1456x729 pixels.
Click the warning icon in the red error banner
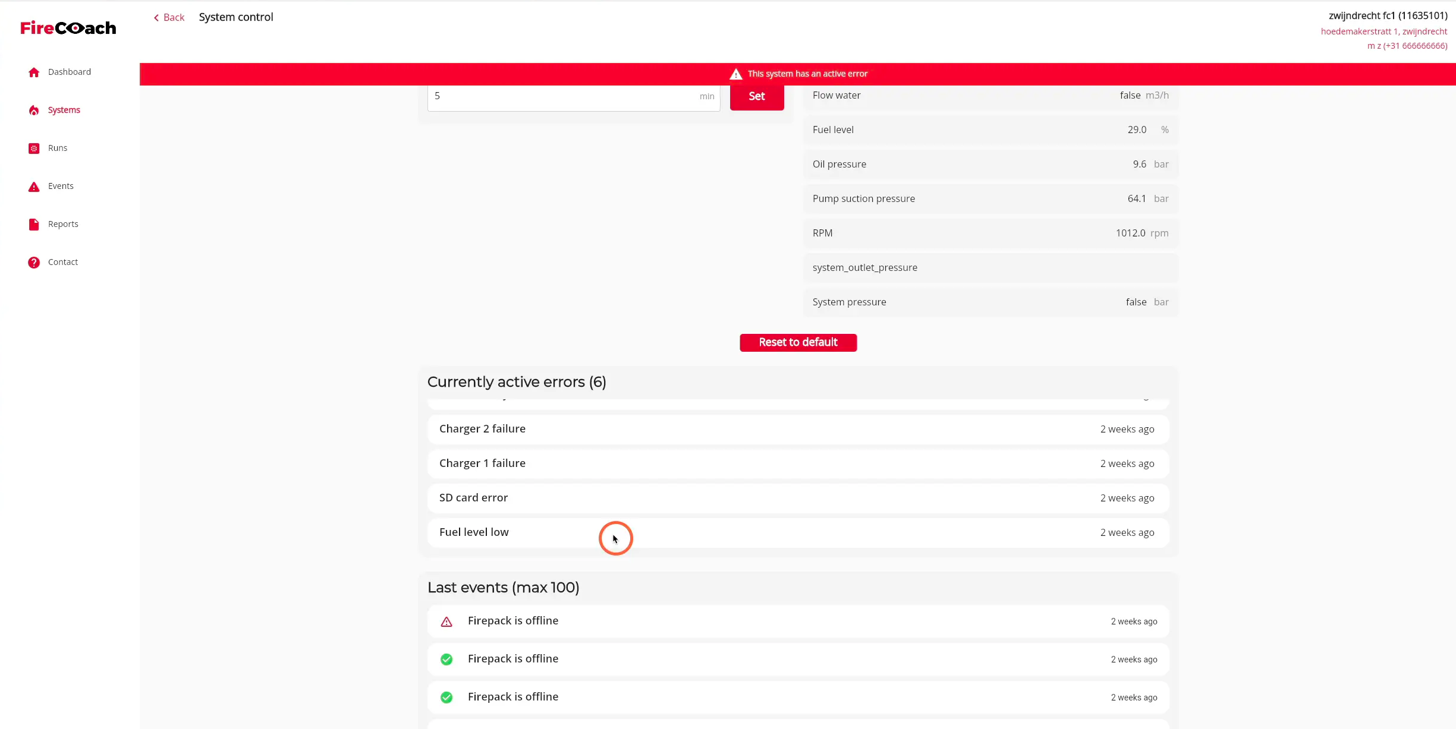click(x=736, y=74)
